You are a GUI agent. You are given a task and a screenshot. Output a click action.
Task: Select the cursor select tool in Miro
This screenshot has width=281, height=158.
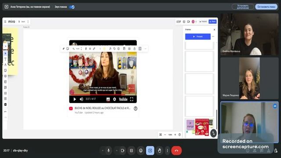[x=5, y=54]
